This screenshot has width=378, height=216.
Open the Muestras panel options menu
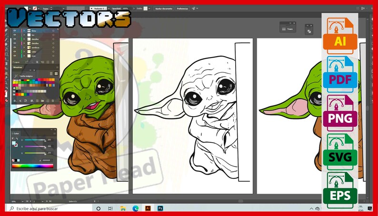tap(58, 67)
